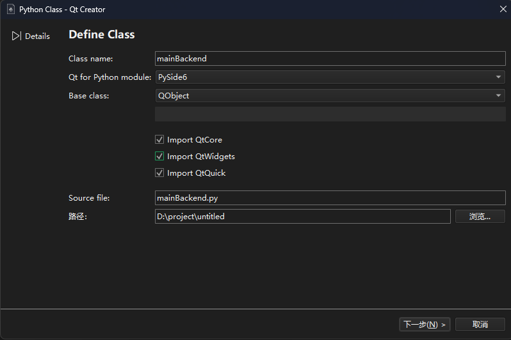The image size is (511, 340).
Task: Click the 下一步(N) next button
Action: 425,325
